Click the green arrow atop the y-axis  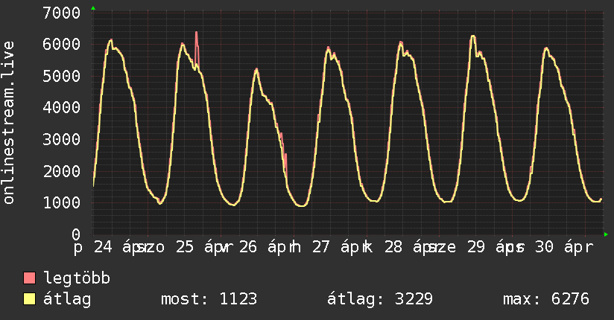tap(93, 8)
